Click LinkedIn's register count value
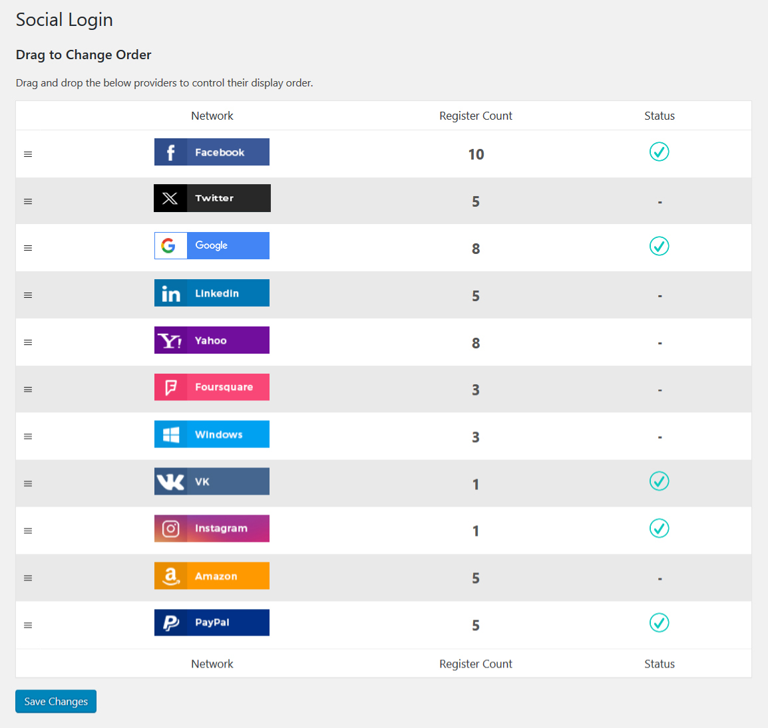 point(476,296)
